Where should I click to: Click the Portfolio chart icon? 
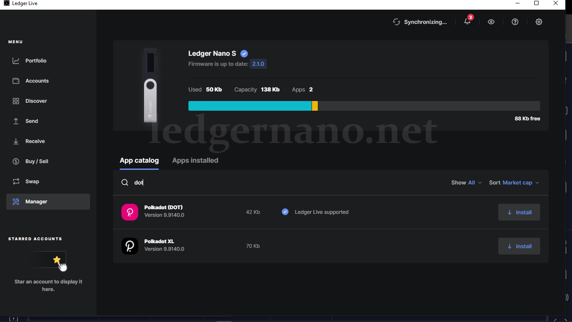click(x=16, y=61)
